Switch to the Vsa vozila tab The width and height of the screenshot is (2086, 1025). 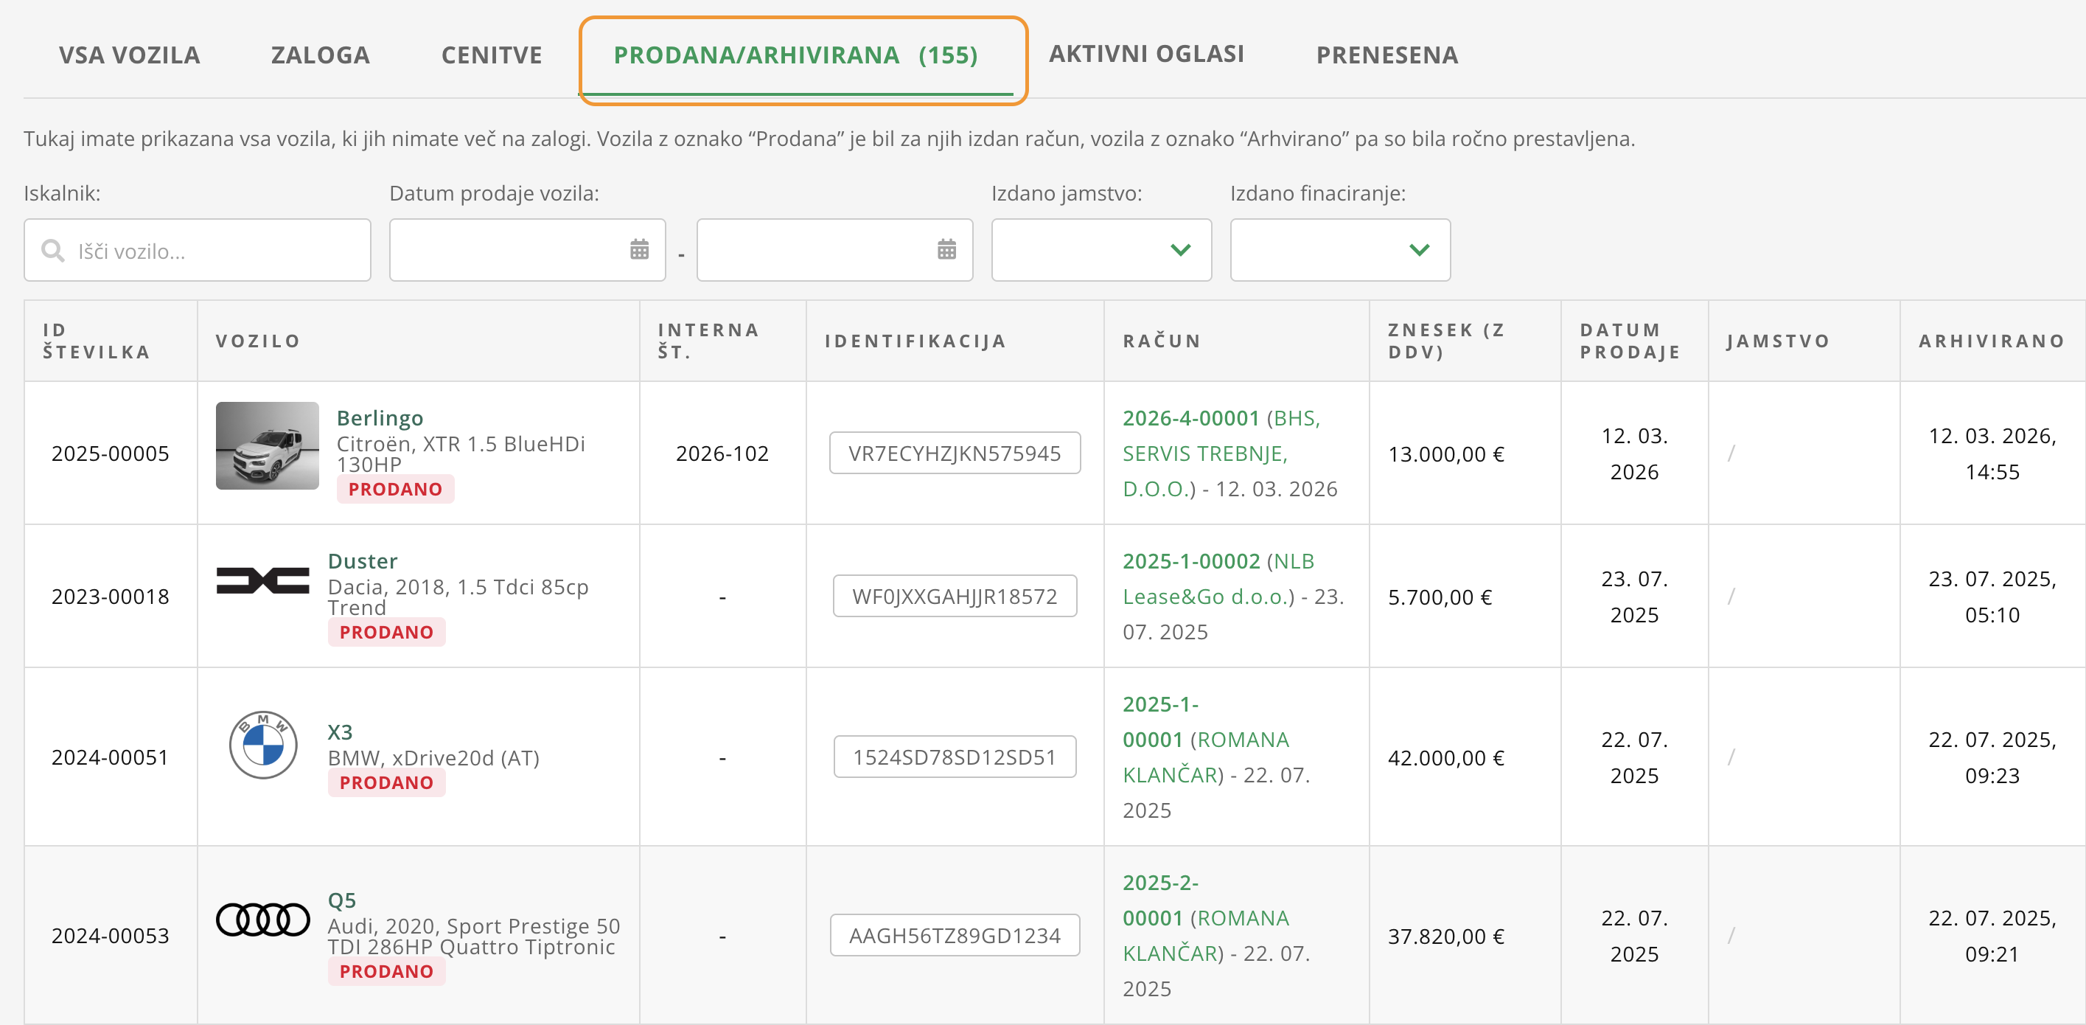pyautogui.click(x=129, y=55)
